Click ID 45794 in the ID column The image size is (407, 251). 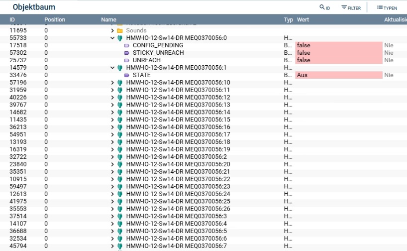coord(18,246)
